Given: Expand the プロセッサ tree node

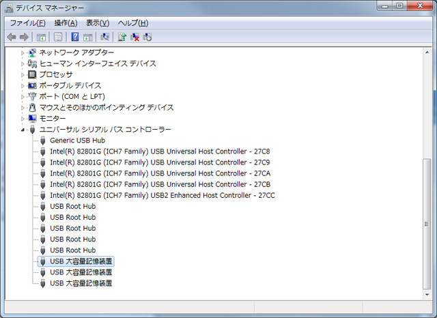Looking at the screenshot, I should tap(23, 74).
